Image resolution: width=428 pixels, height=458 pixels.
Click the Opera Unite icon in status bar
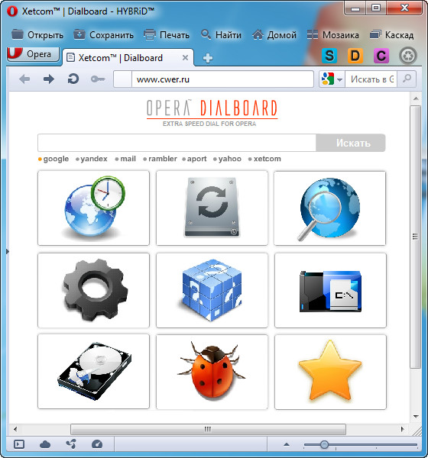[71, 444]
